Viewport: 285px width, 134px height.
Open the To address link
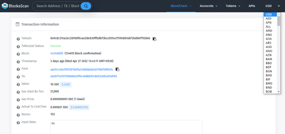click(x=83, y=76)
